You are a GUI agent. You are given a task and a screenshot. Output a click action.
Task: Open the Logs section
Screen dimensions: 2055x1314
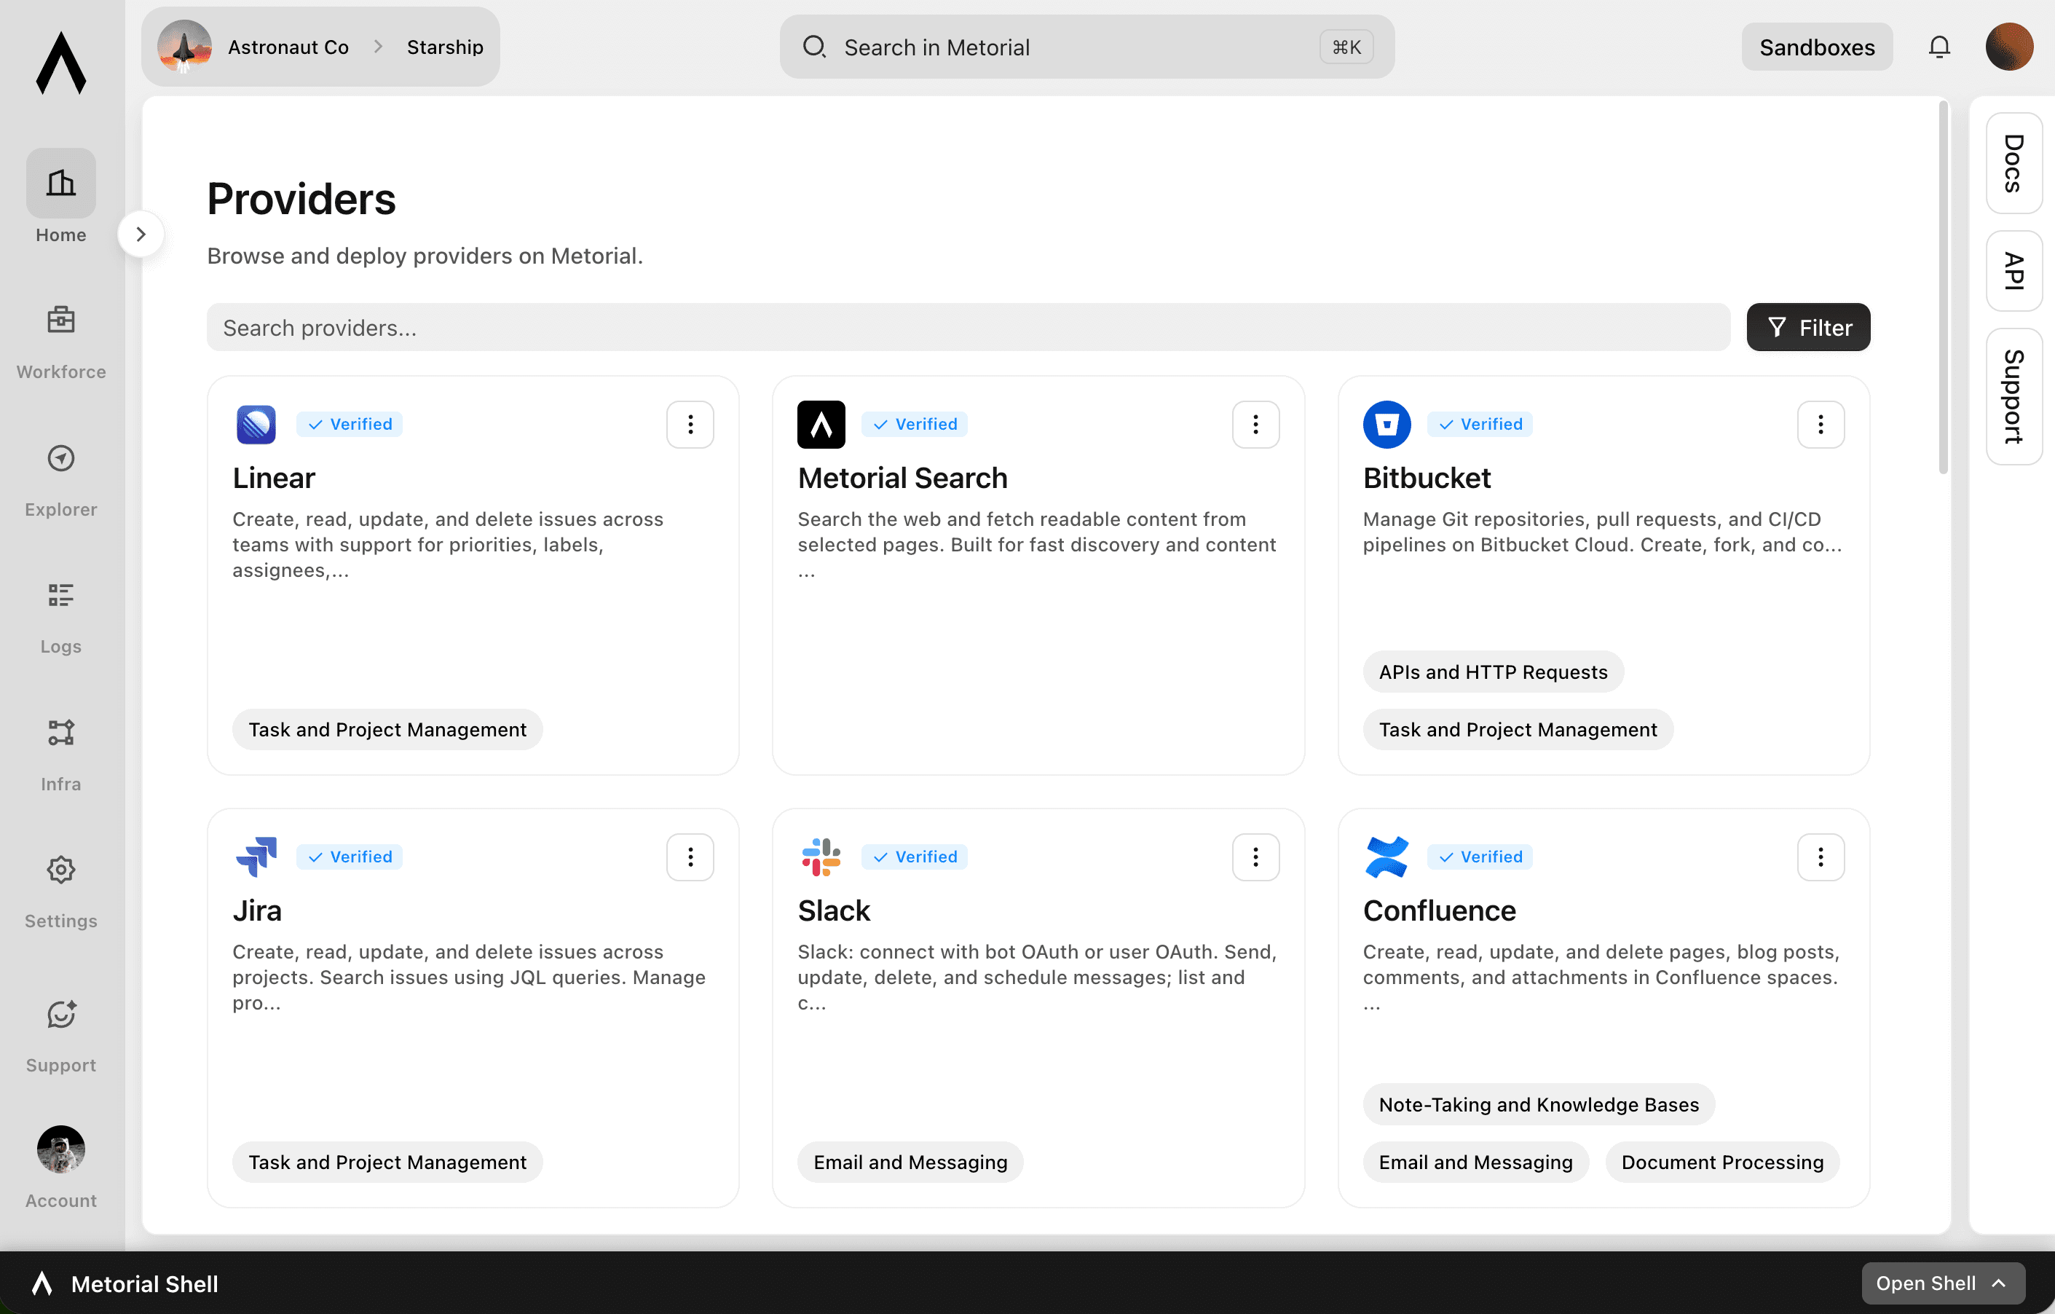pos(60,617)
